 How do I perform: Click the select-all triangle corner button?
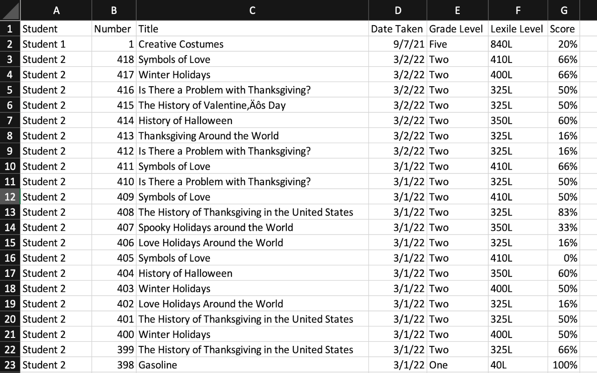9,10
